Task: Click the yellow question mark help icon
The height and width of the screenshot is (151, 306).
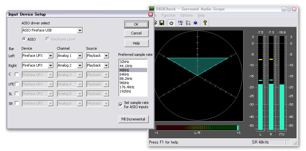Action: click(205, 23)
